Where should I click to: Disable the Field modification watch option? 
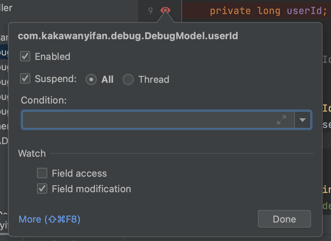coord(42,189)
